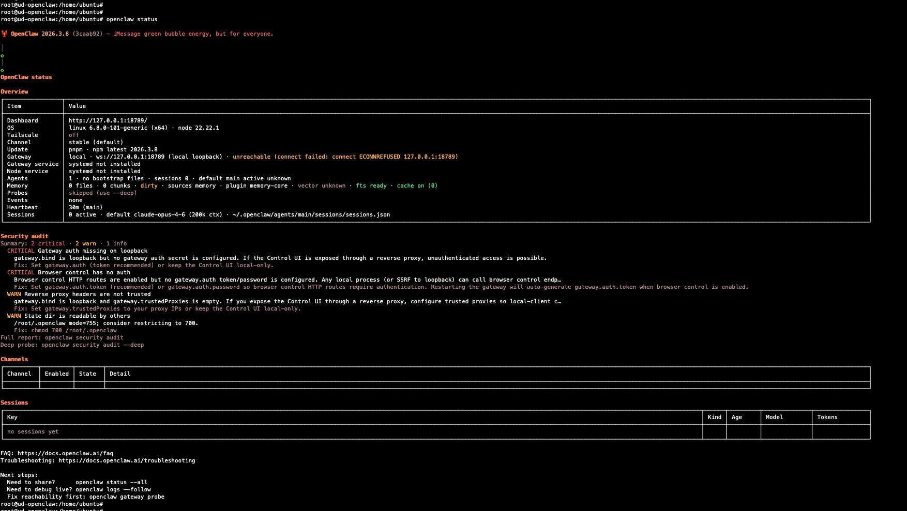
Task: Click the first green diamond marker
Action: pyautogui.click(x=3, y=56)
